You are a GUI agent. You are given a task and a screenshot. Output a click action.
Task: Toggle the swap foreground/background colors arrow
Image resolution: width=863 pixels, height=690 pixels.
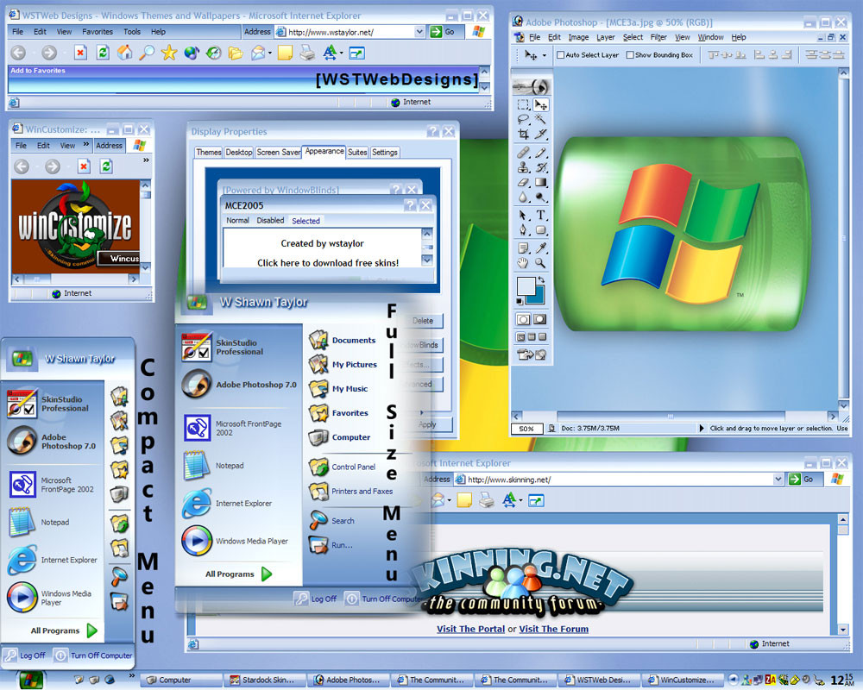tap(541, 280)
